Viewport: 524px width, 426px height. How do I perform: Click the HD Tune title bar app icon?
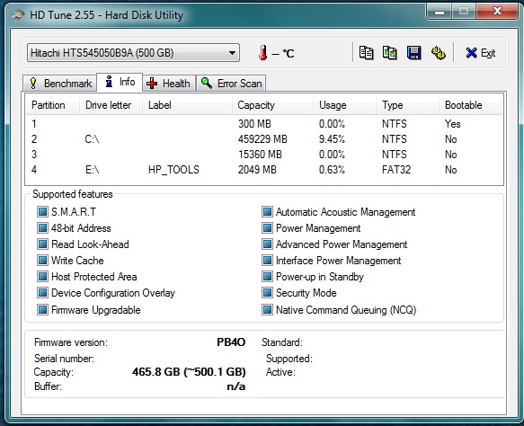point(18,15)
